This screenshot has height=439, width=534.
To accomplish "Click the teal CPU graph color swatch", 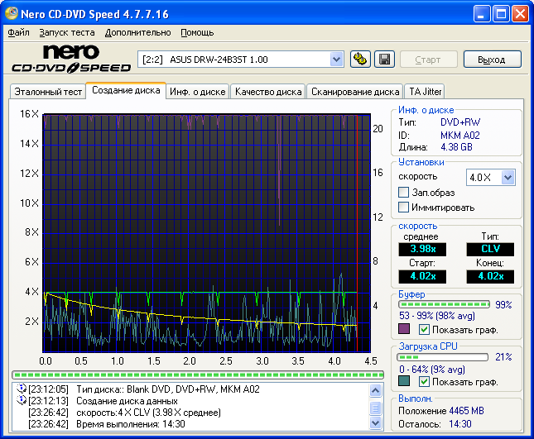I will pyautogui.click(x=404, y=382).
